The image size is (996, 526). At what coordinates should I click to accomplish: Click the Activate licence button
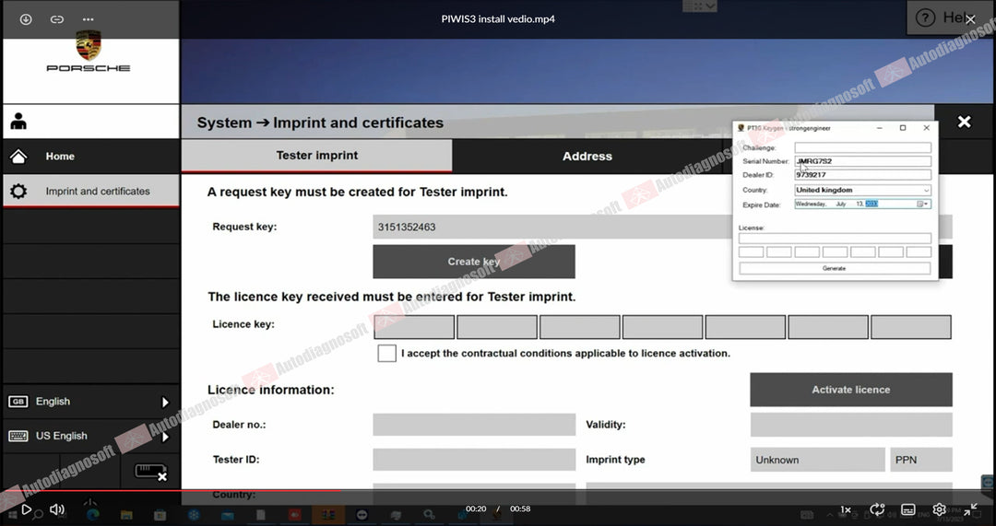click(x=851, y=390)
